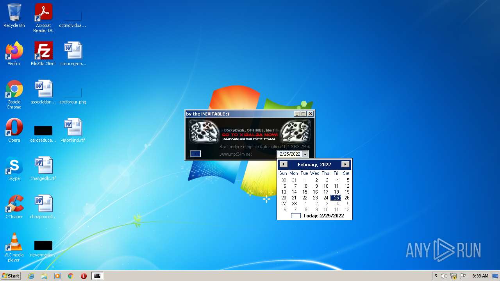Launch the FileZilla Client shortcut
500x281 pixels.
click(43, 54)
